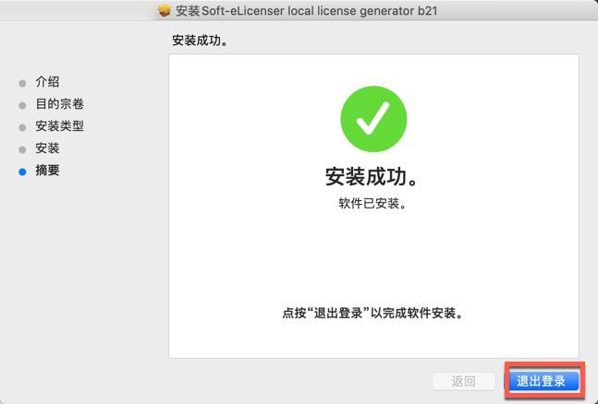Click the blue 退出登录 button
Viewport: 598px width, 404px height.
tap(543, 381)
